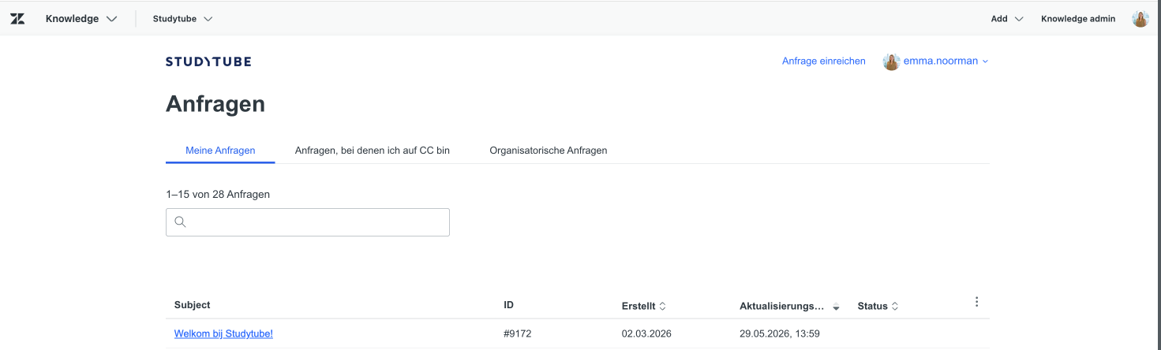Sort by the Erstellt column
The width and height of the screenshot is (1161, 350).
pyautogui.click(x=644, y=306)
